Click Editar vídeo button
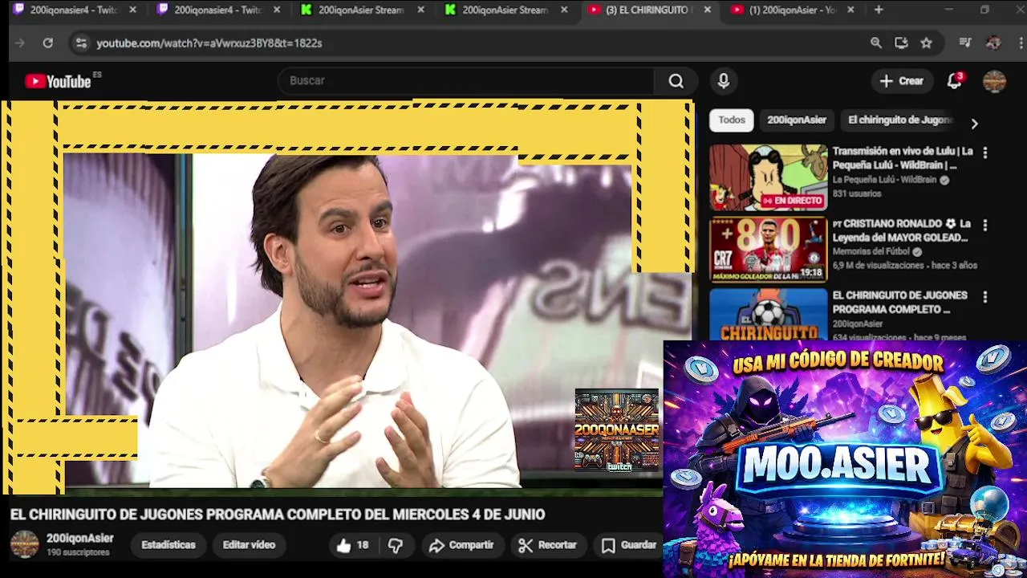1027x578 pixels. tap(249, 545)
